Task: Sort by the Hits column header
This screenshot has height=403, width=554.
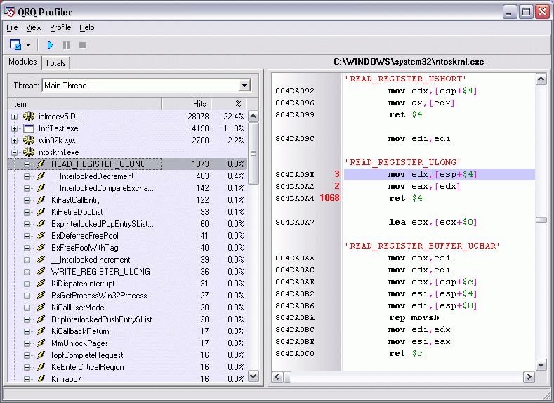Action: pyautogui.click(x=187, y=103)
